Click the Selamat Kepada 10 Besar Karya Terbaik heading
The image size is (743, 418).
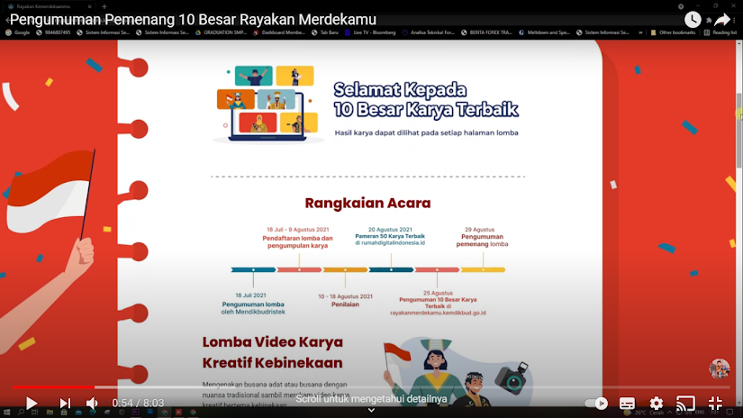pos(425,99)
